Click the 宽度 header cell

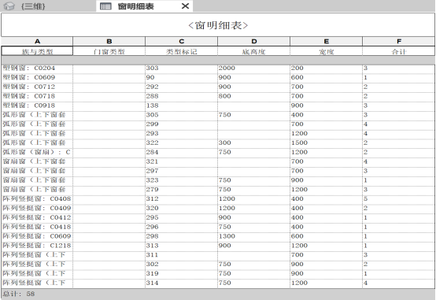click(326, 51)
